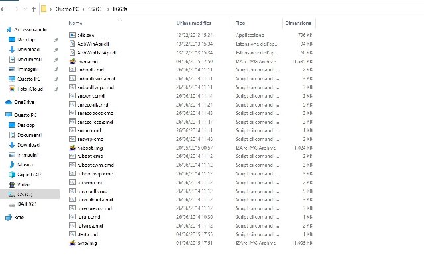Screen dimensions: 424x264
Task: Open OneDrive cloud icon in sidebar
Action: pos(9,102)
